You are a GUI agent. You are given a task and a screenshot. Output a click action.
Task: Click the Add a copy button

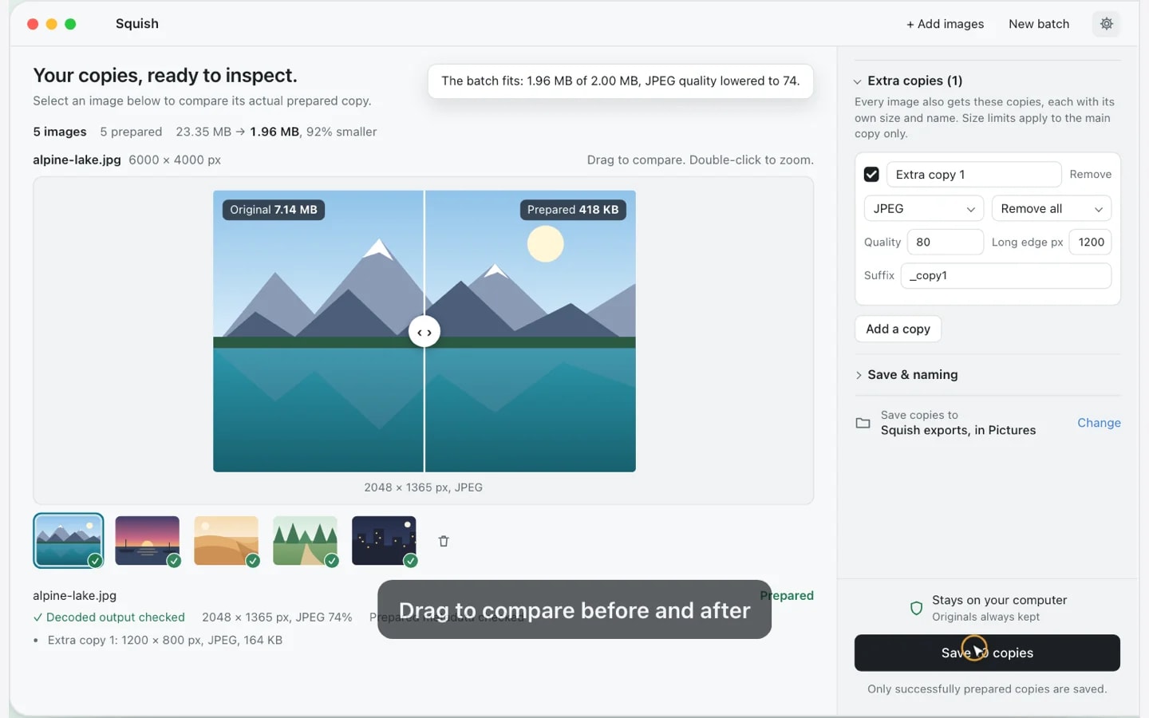pos(898,329)
